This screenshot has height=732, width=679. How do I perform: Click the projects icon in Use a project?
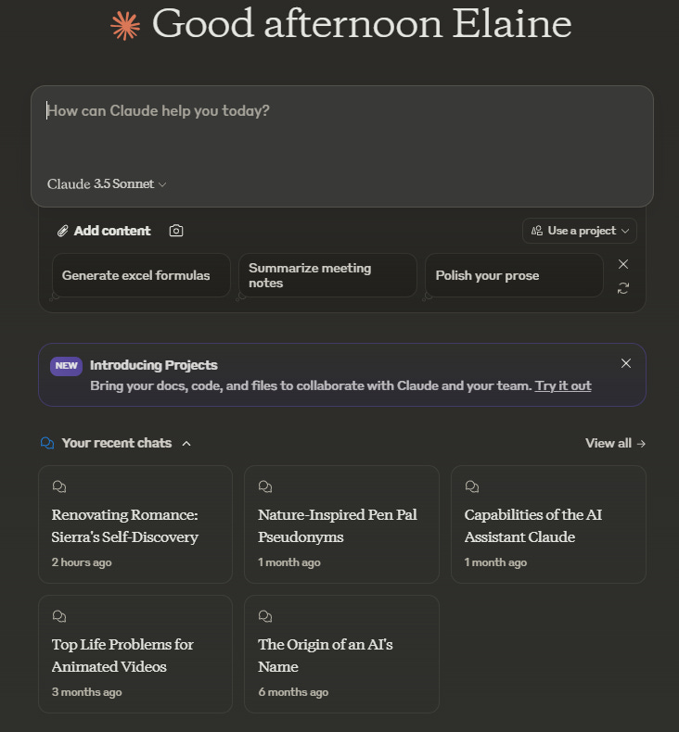[x=537, y=231]
